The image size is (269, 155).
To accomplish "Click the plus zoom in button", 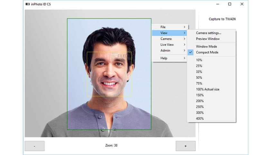I will (x=185, y=146).
